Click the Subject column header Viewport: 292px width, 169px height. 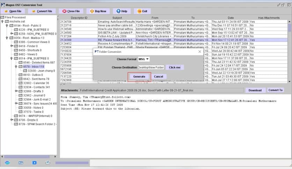pyautogui.click(x=117, y=18)
